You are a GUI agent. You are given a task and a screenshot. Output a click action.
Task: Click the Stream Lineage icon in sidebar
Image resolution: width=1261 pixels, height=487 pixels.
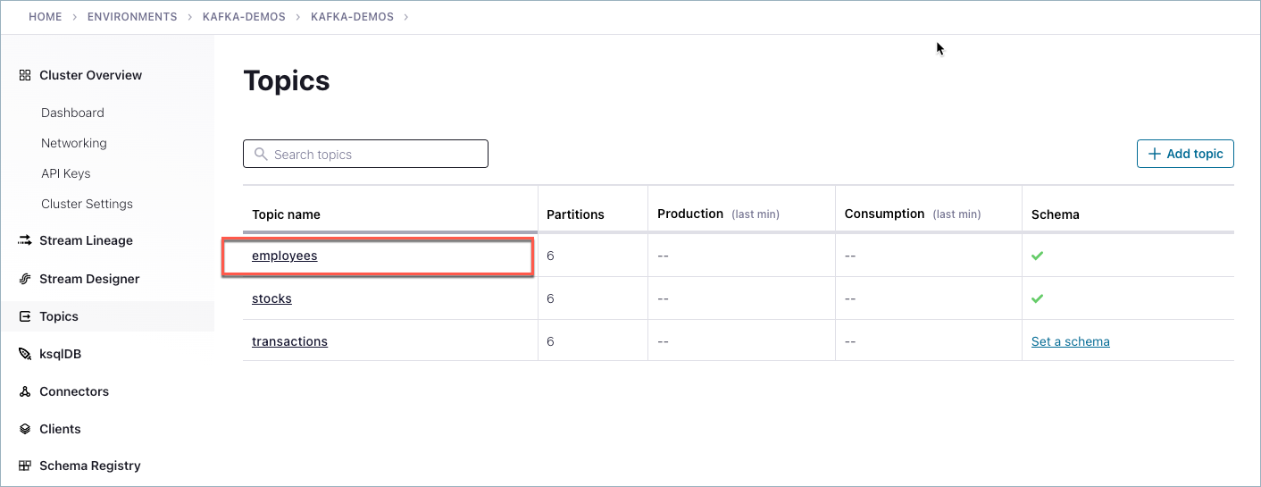25,240
